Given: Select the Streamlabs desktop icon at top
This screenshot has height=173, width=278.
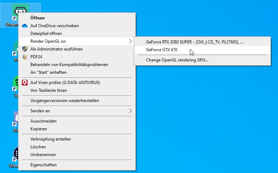Looking at the screenshot, I should pos(21,15).
